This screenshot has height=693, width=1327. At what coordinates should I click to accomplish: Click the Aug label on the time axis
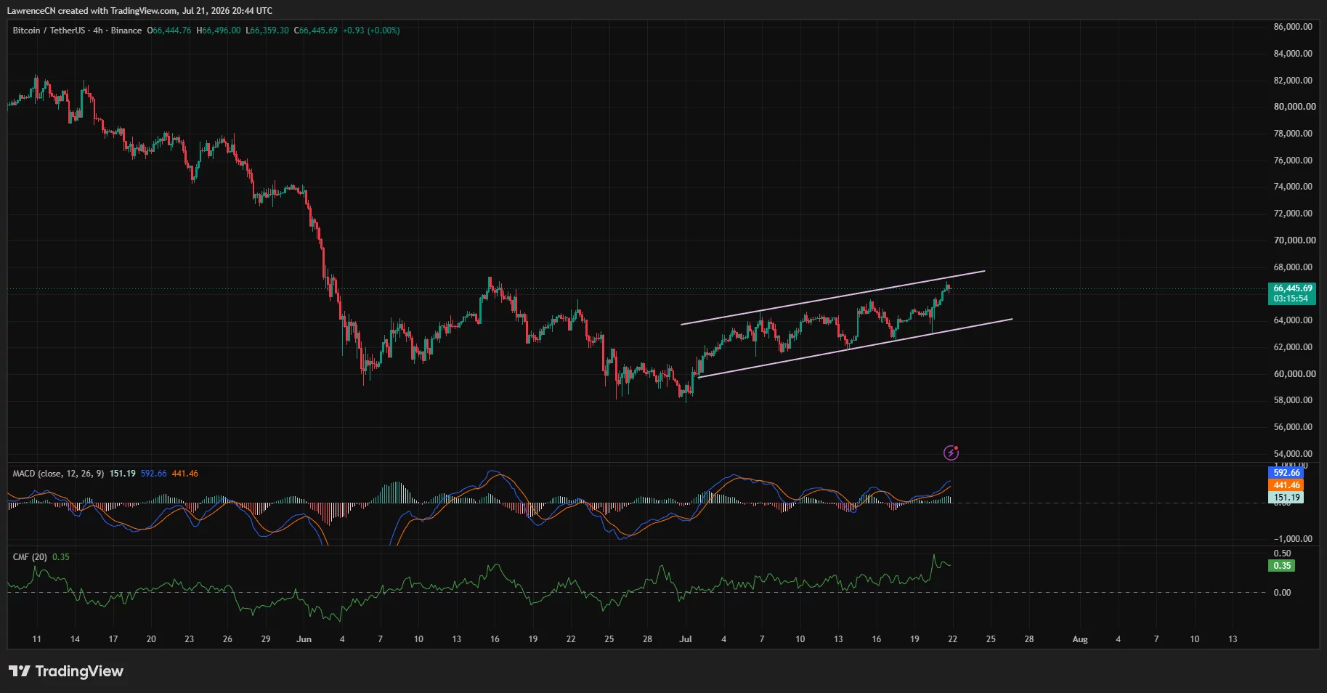click(1080, 639)
